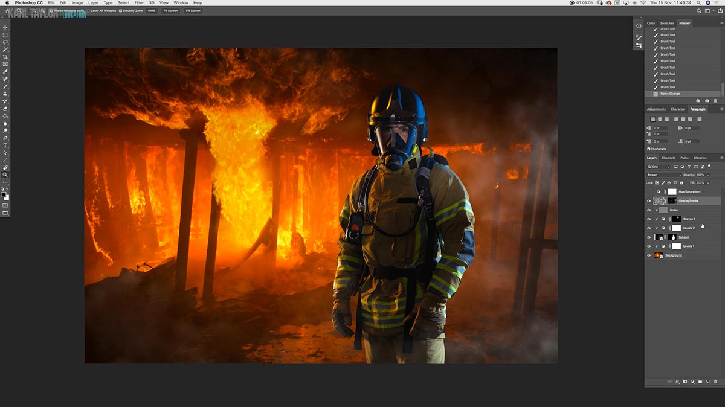Click the delete state trash icon in History
Viewport: 725px width, 407px height.
(715, 101)
